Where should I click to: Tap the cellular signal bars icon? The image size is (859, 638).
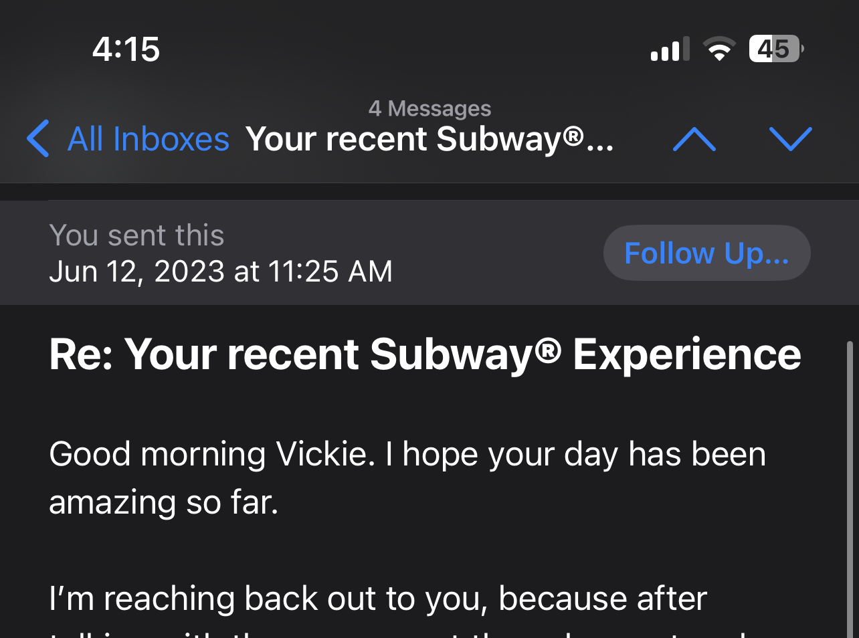point(669,50)
